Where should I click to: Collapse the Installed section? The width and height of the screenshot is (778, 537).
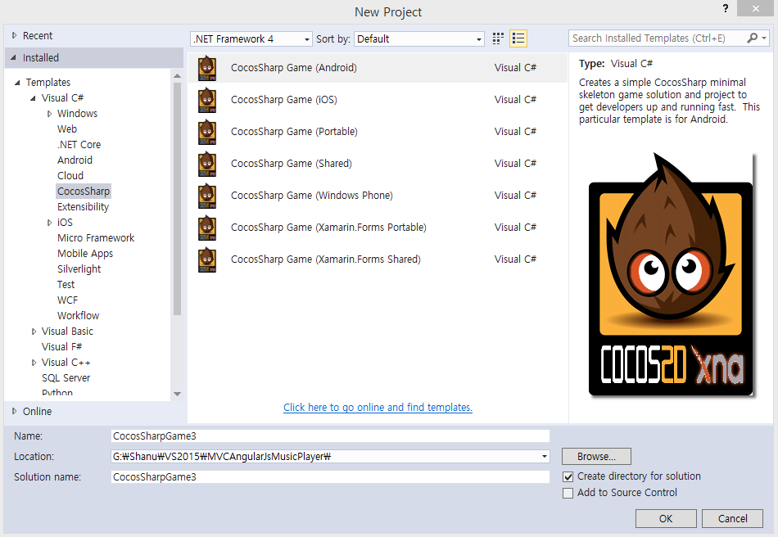pos(13,57)
